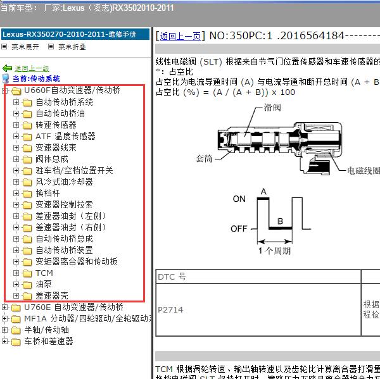
Task: Click the 差速器油封（右侧）folder icon
Action: coord(27,228)
